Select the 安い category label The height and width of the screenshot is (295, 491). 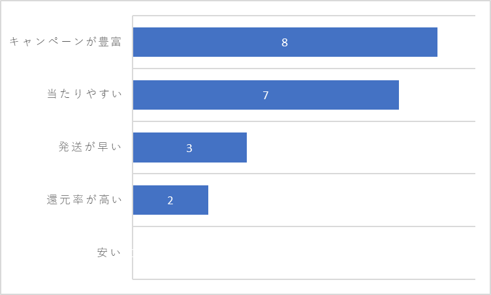click(108, 252)
